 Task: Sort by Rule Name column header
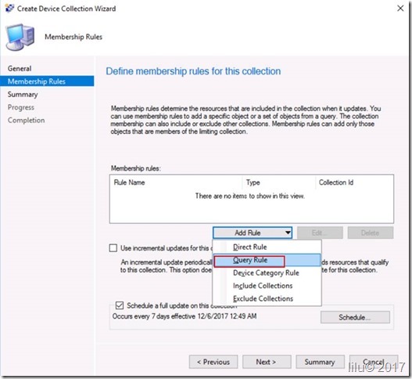(176, 182)
